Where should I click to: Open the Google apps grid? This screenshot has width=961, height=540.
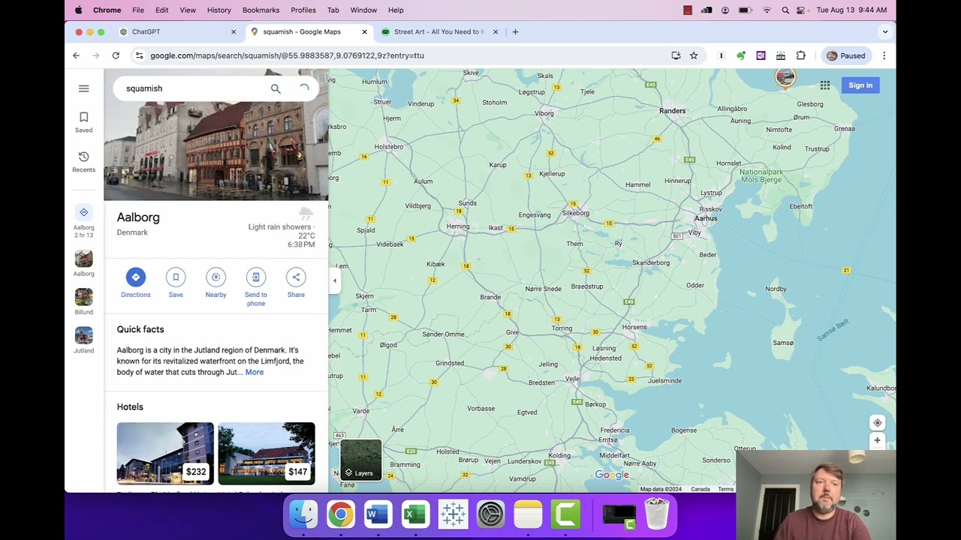(825, 85)
